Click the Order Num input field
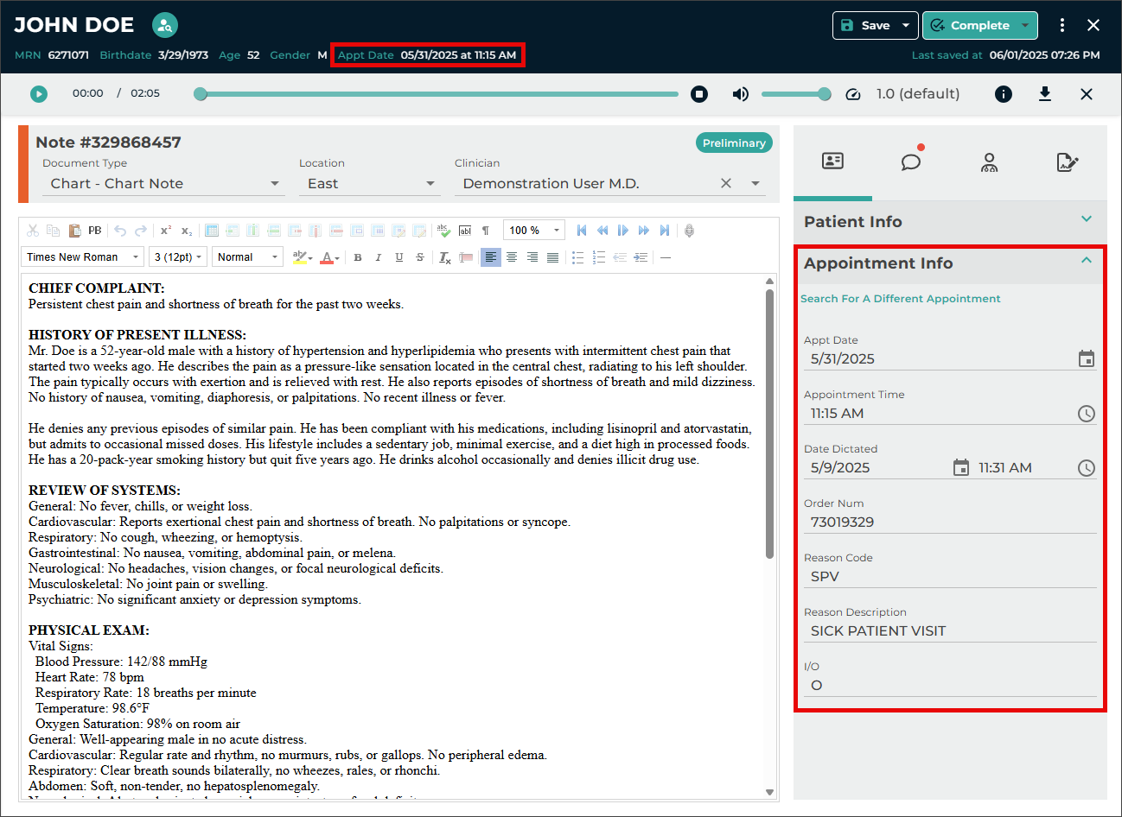The width and height of the screenshot is (1122, 817). [x=949, y=522]
